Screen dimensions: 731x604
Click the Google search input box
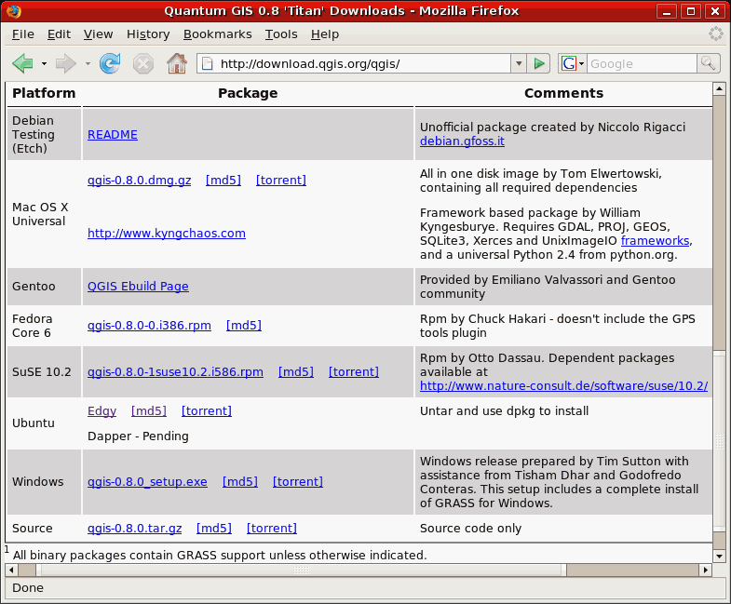pos(642,63)
